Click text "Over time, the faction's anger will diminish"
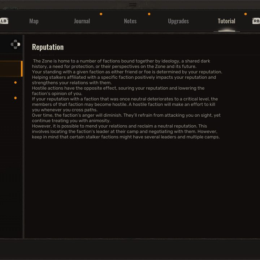 pos(77,115)
